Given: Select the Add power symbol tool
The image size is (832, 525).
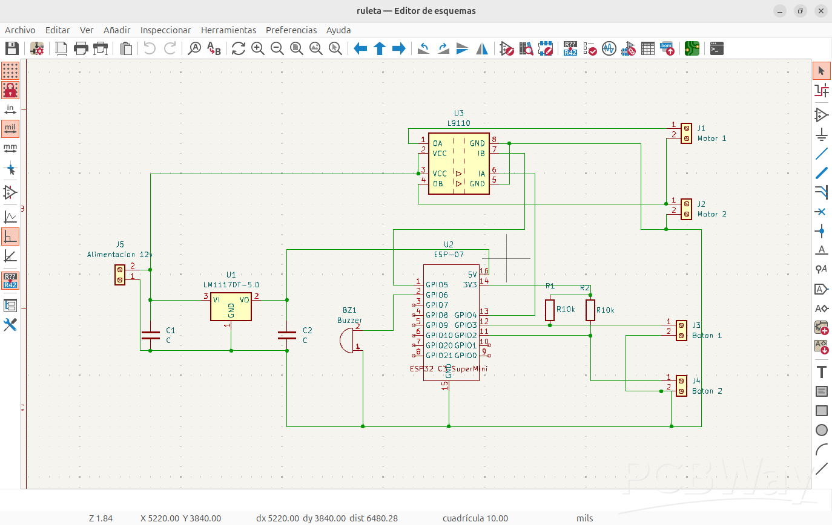Looking at the screenshot, I should 822,134.
